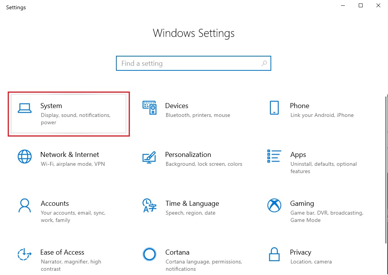The image size is (388, 275).
Task: Click the Phone handset icon
Action: coord(274,108)
